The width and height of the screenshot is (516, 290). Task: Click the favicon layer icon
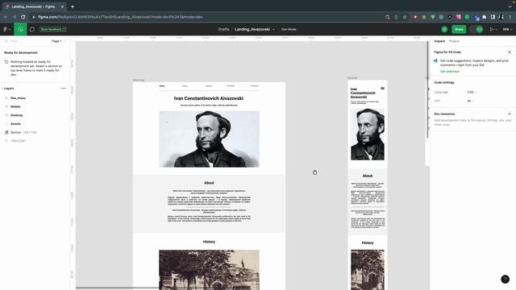(6, 132)
